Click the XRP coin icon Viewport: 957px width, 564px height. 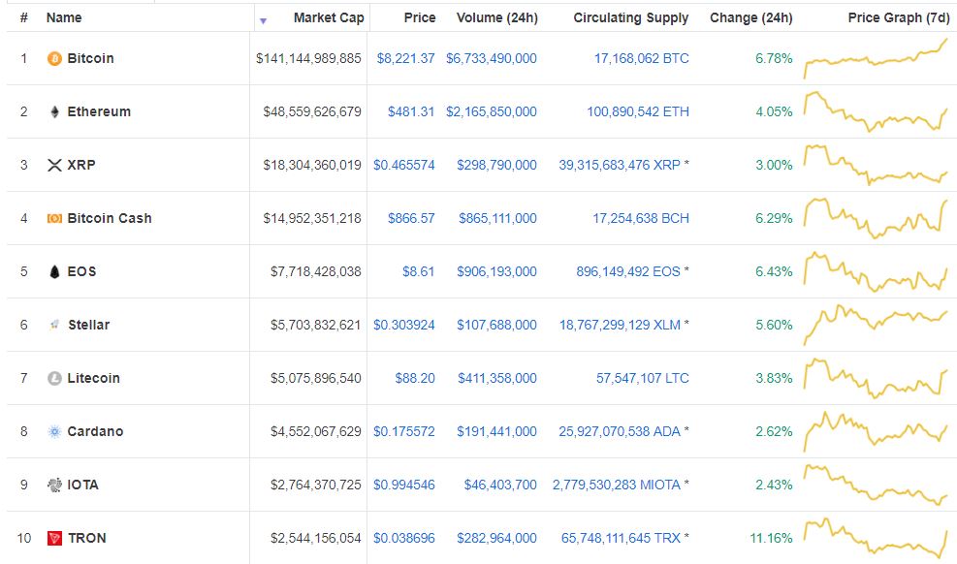tap(56, 165)
